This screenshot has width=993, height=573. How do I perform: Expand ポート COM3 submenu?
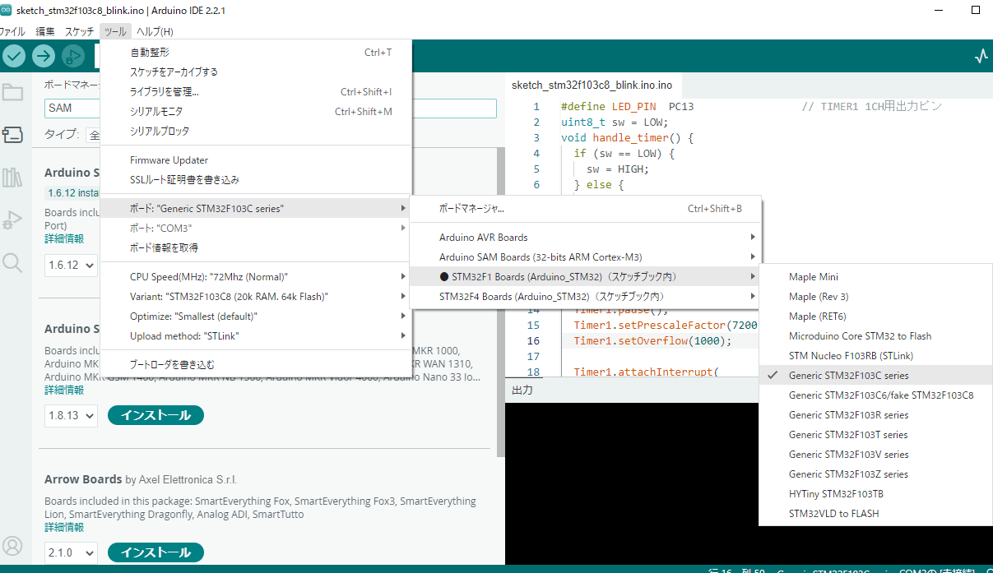(256, 228)
